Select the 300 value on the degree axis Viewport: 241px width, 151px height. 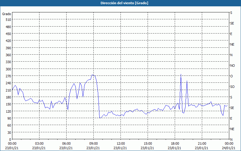tap(8, 69)
